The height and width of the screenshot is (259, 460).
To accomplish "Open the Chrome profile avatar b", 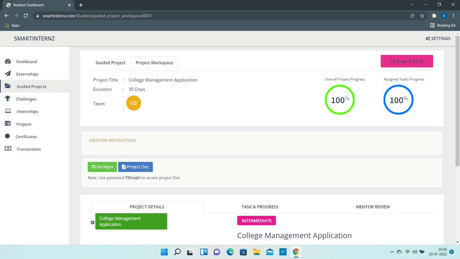I will click(x=444, y=16).
